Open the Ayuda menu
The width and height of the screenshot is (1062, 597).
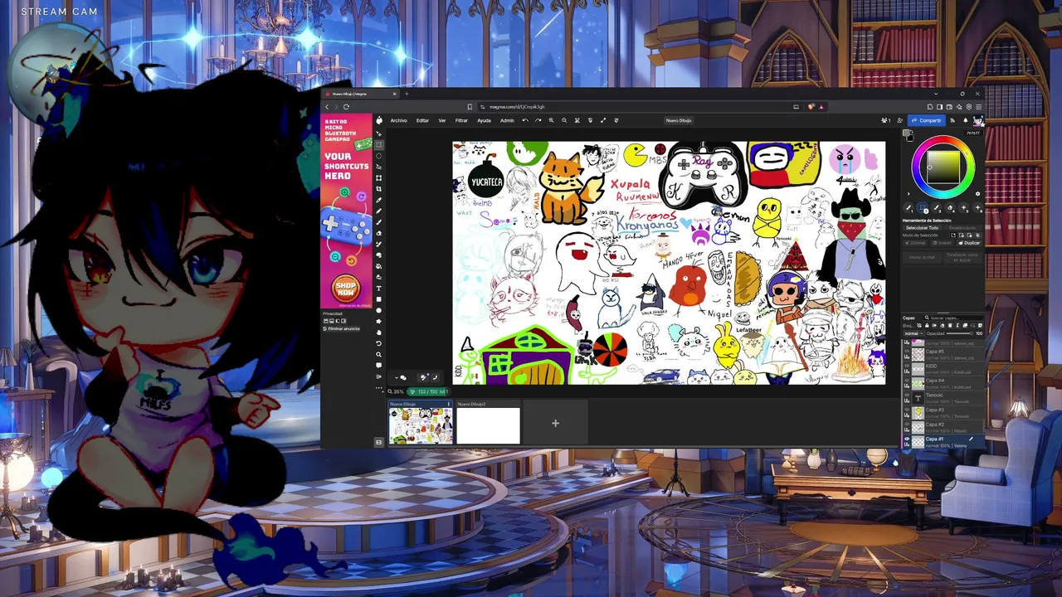click(484, 120)
